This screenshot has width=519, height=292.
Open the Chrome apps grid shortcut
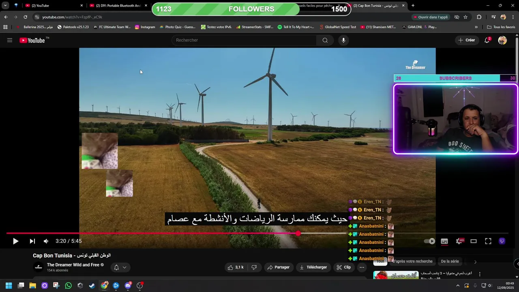coord(5,27)
